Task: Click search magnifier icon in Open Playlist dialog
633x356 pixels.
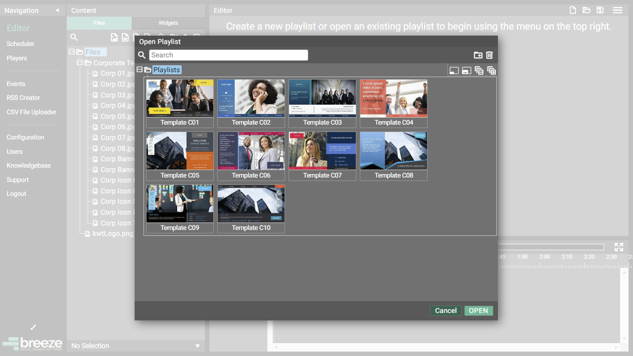Action: tap(142, 55)
